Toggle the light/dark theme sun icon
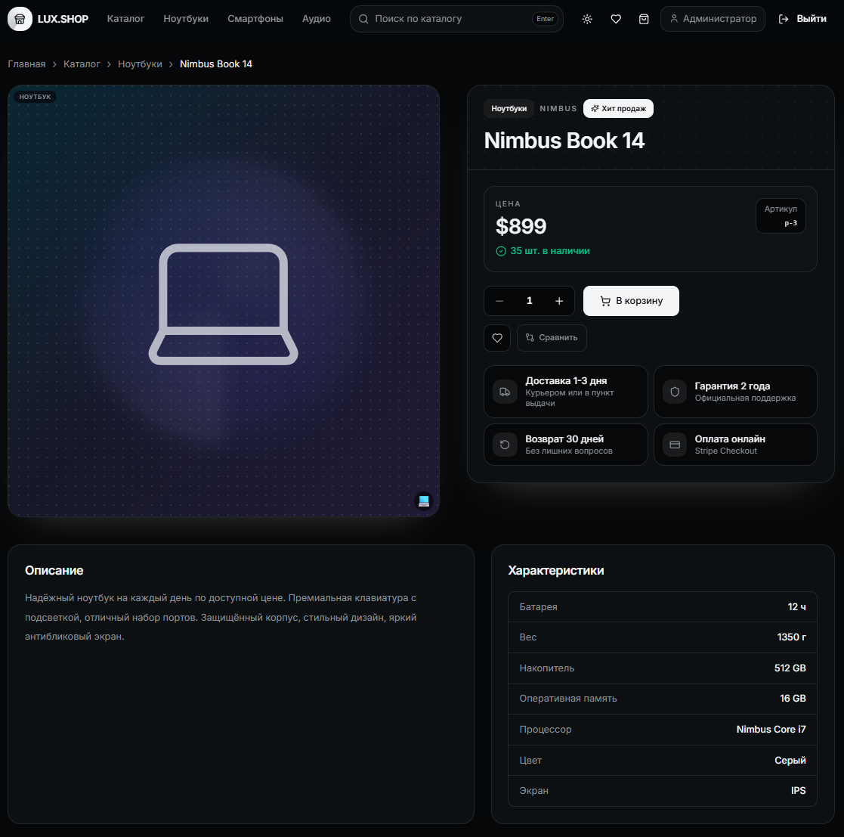 (587, 19)
